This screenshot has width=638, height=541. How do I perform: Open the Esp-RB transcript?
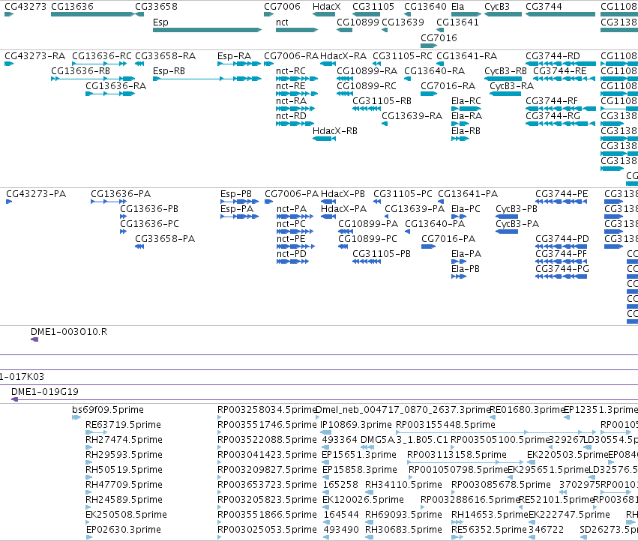click(x=207, y=79)
